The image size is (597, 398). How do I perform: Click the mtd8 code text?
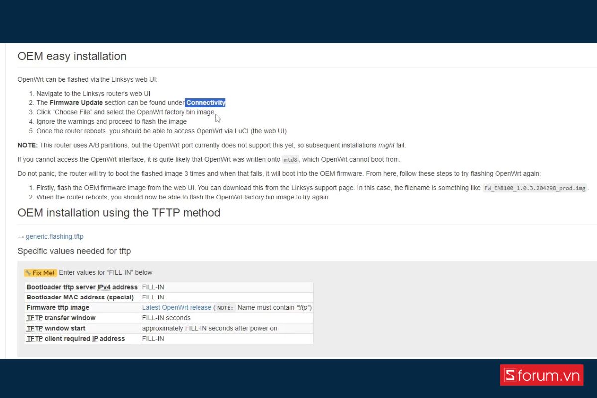(290, 160)
